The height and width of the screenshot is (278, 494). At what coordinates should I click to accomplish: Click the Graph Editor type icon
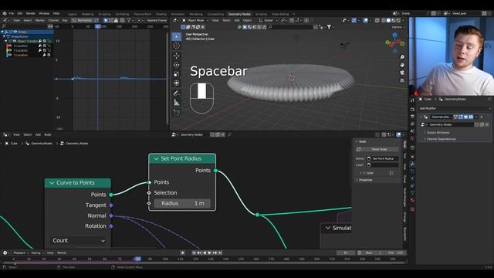[5, 20]
